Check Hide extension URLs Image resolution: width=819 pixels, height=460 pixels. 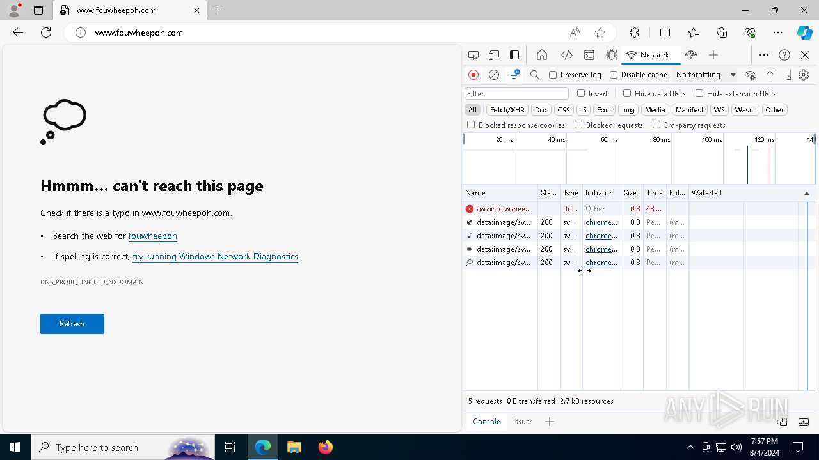pyautogui.click(x=699, y=93)
